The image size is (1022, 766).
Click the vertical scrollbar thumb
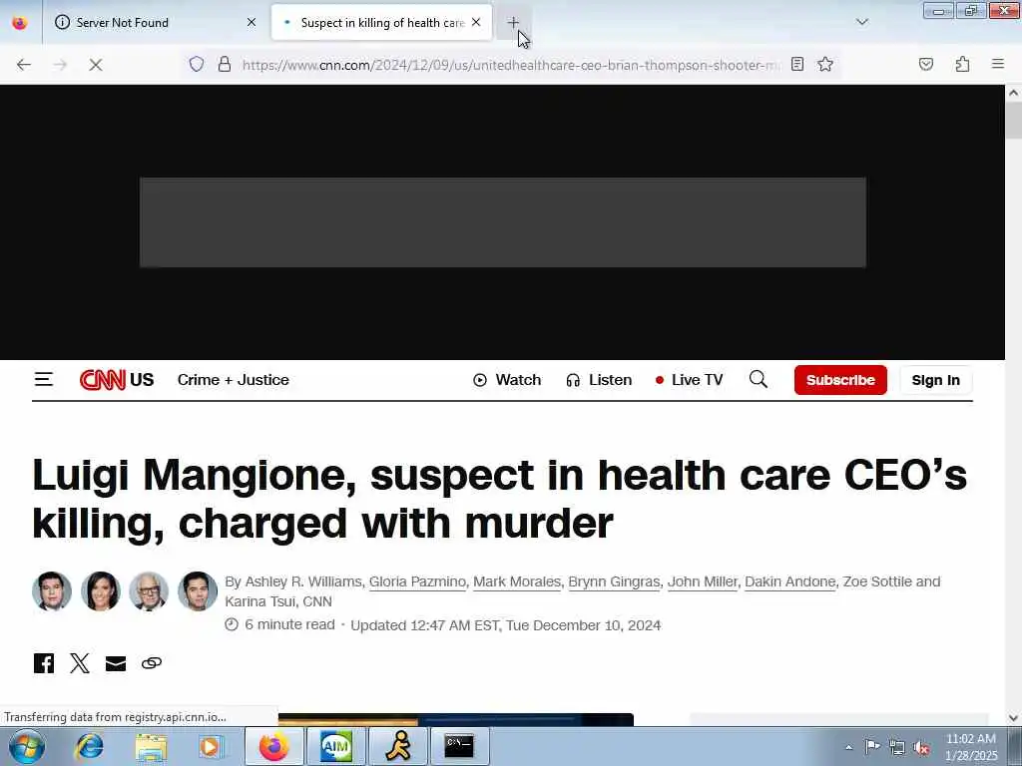pos(1014,120)
